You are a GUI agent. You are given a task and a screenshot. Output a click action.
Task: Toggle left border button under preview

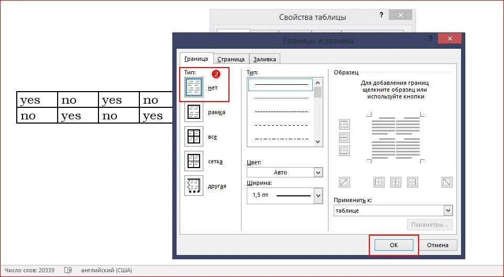(x=379, y=182)
